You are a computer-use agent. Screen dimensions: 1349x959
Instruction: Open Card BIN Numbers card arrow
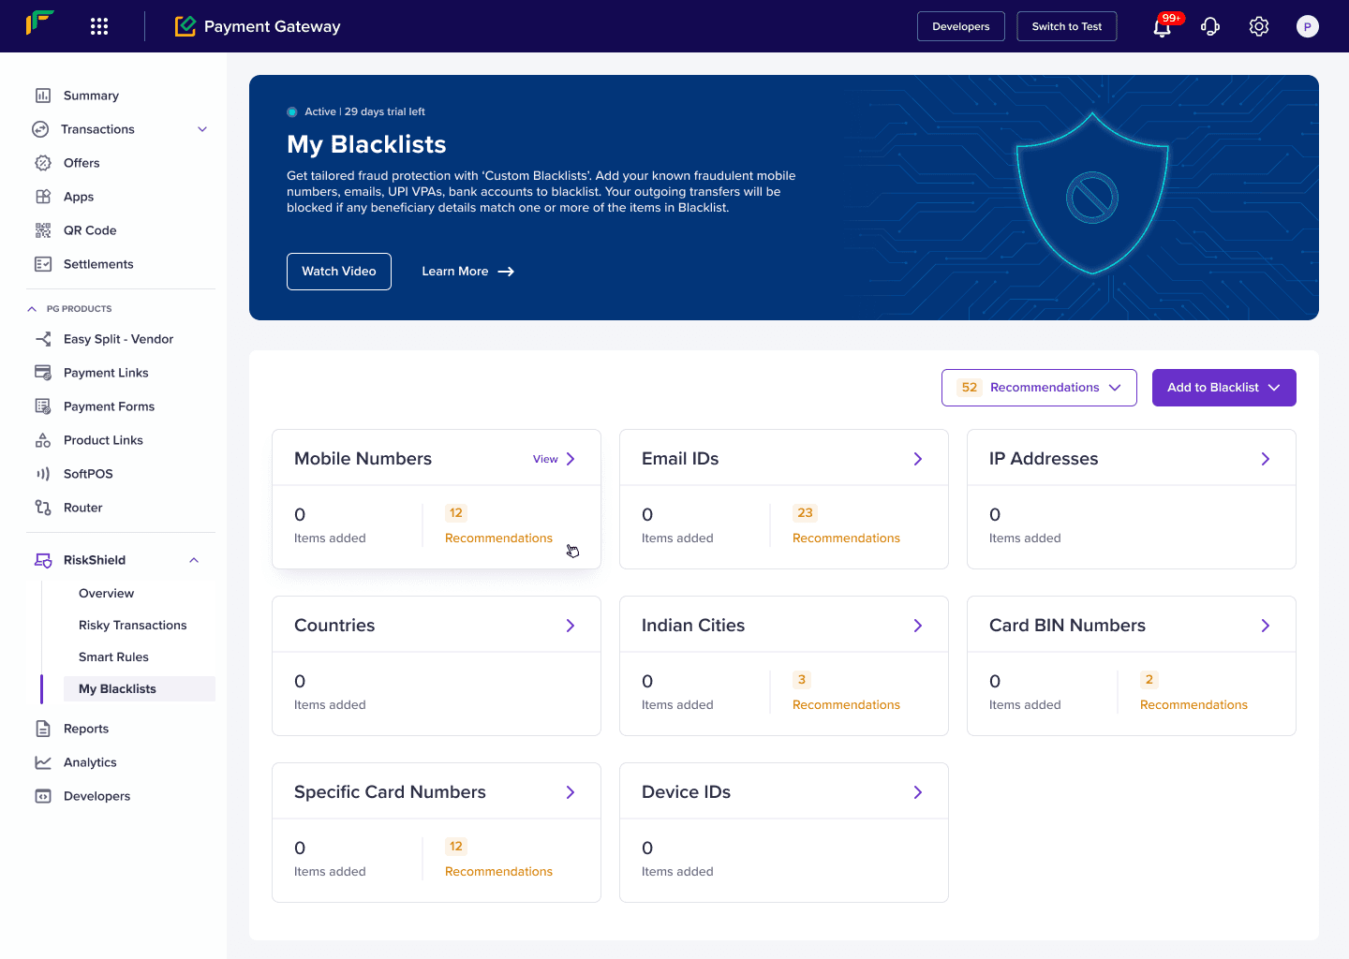point(1266,626)
